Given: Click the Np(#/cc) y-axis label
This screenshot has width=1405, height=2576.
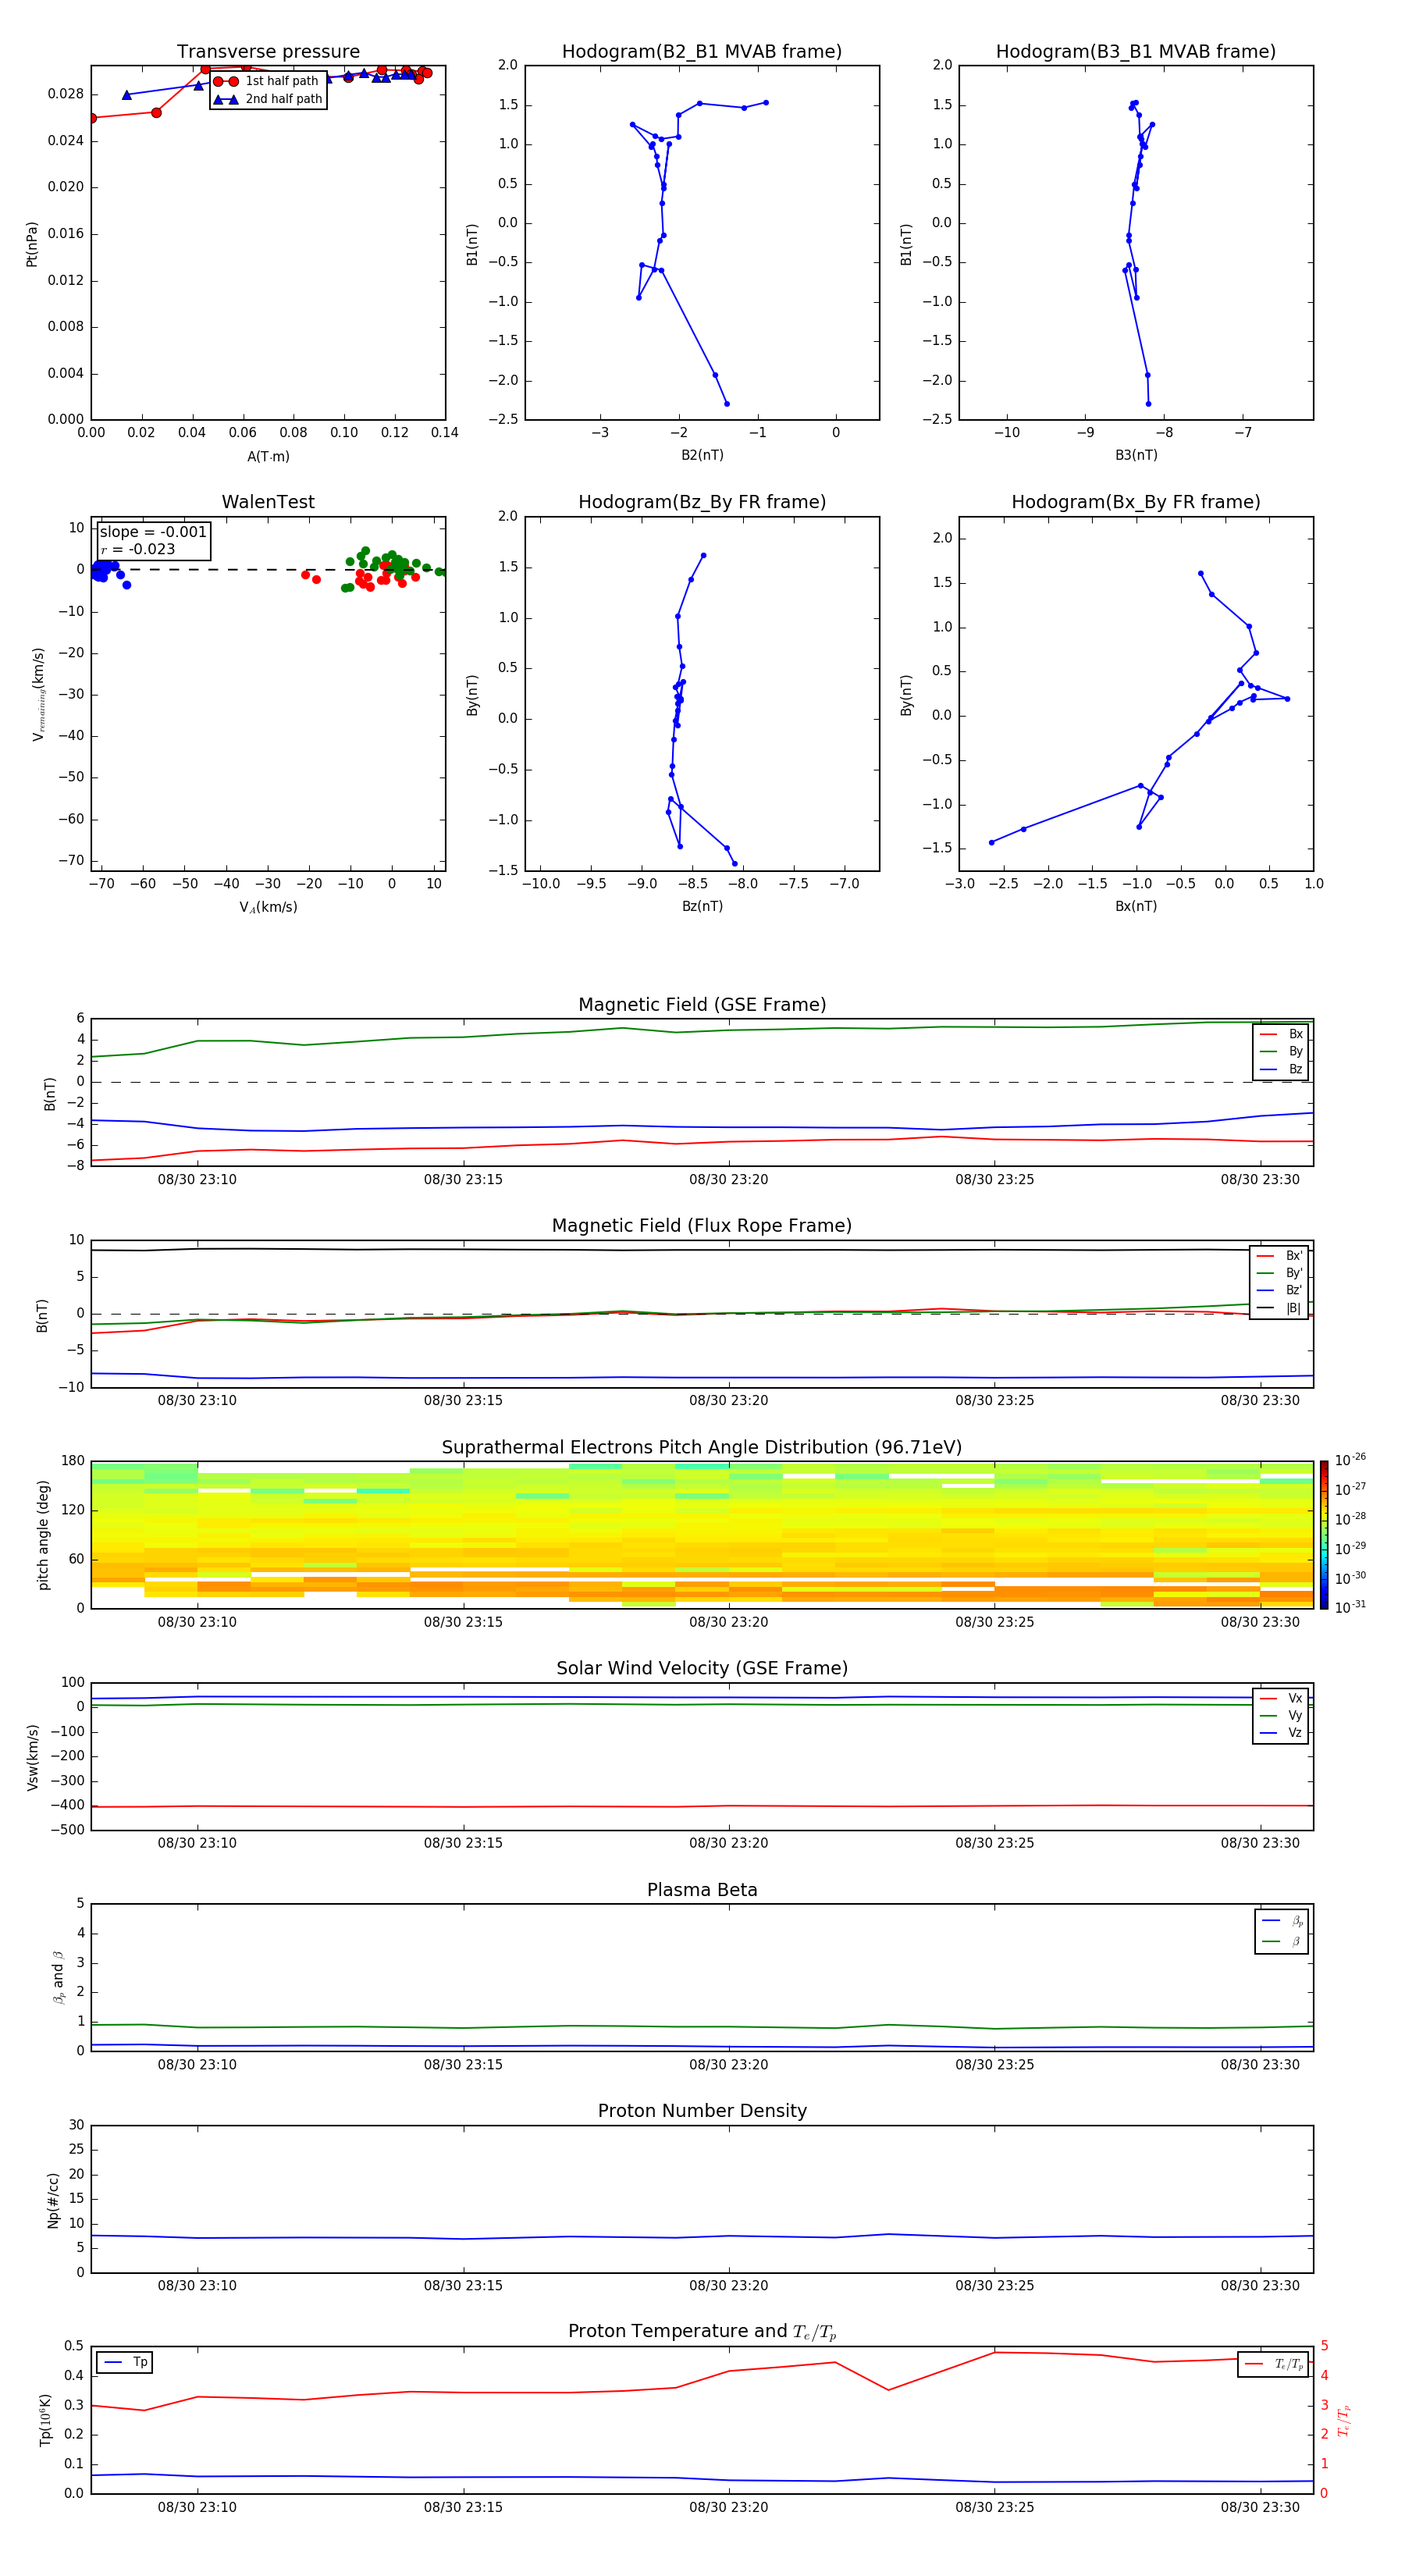Looking at the screenshot, I should (x=53, y=2200).
